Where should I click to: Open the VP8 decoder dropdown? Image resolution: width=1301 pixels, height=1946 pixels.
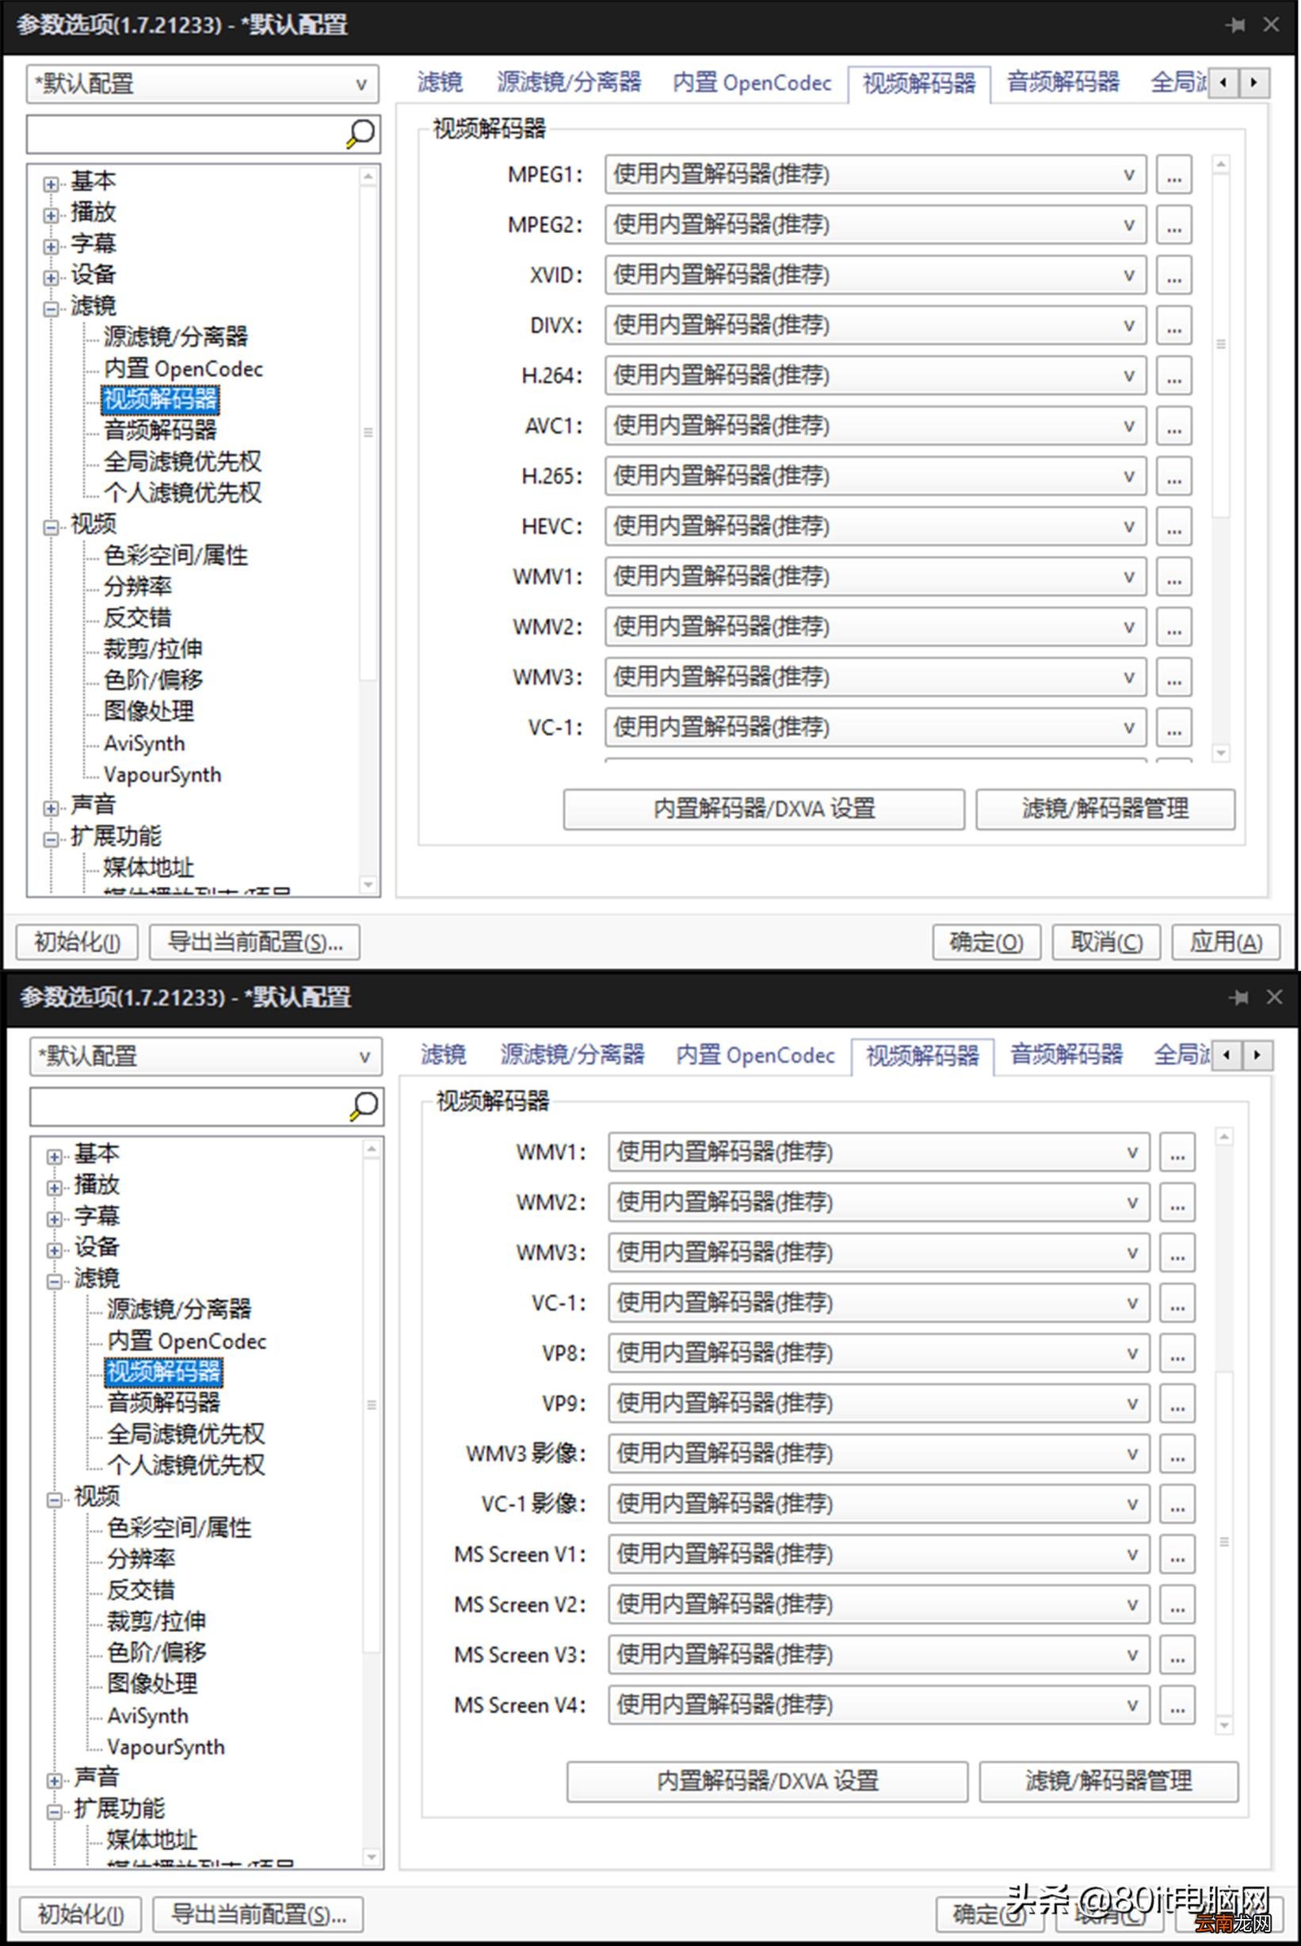click(x=879, y=1354)
